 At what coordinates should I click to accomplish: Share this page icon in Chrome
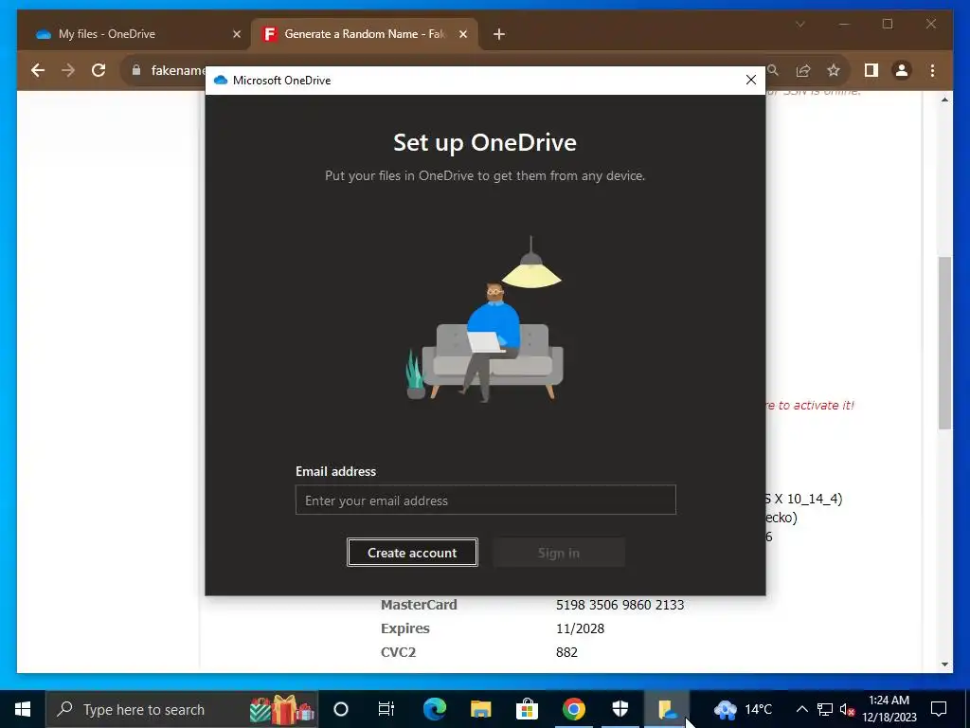(803, 70)
